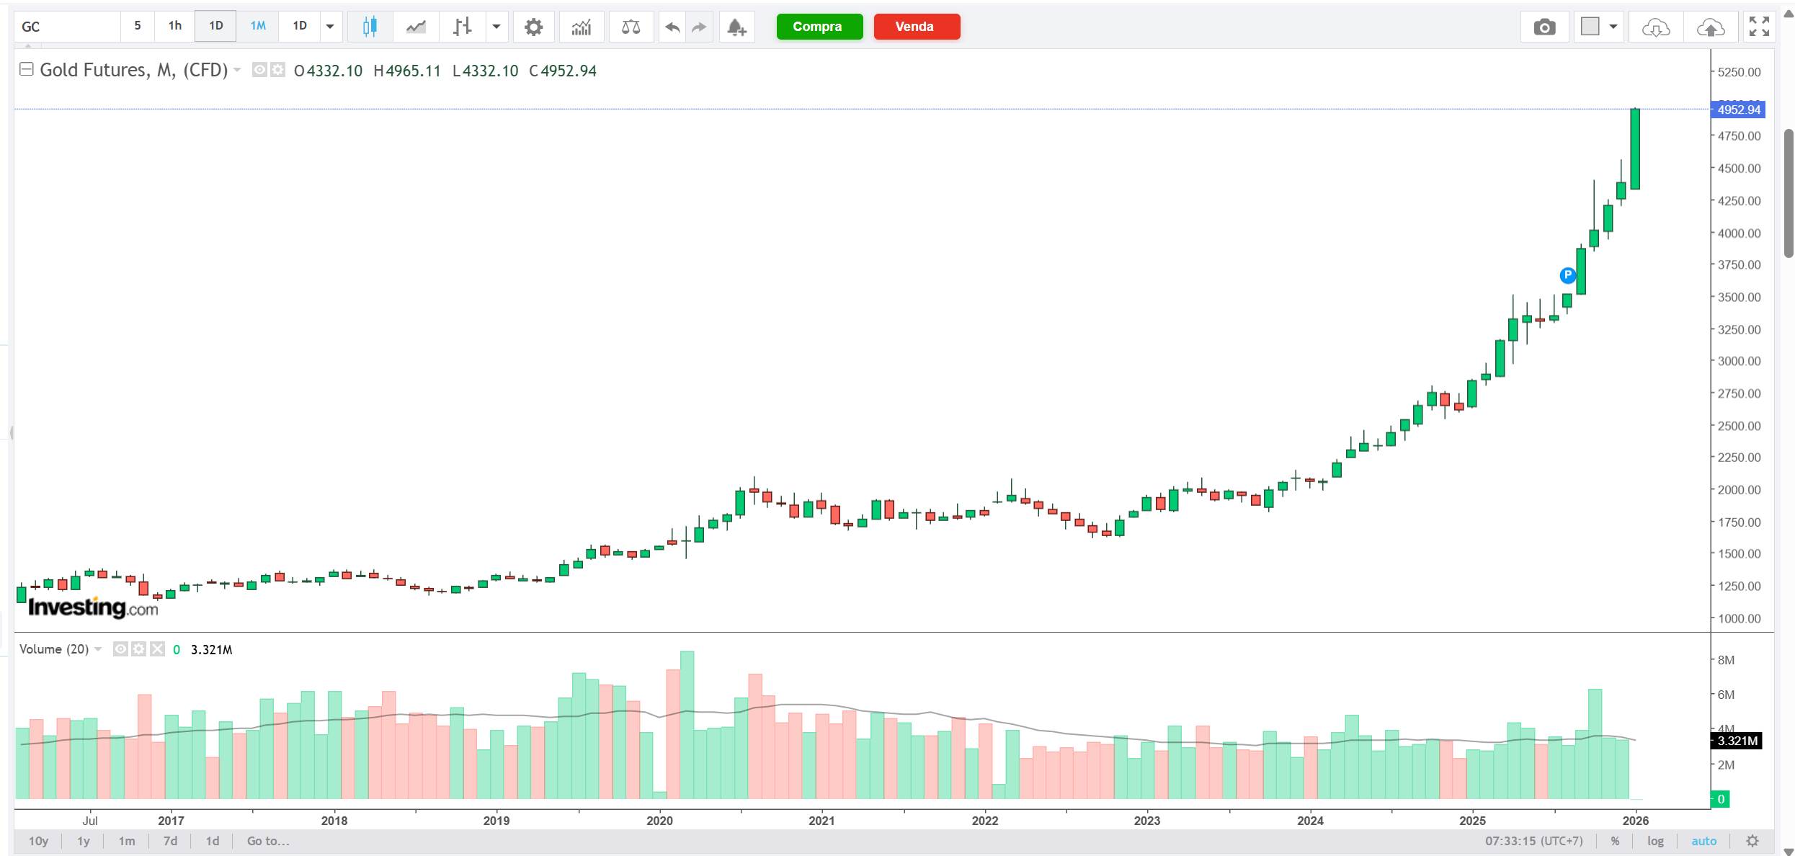The width and height of the screenshot is (1795, 856).
Task: Toggle log scale on price axis
Action: 1655,841
